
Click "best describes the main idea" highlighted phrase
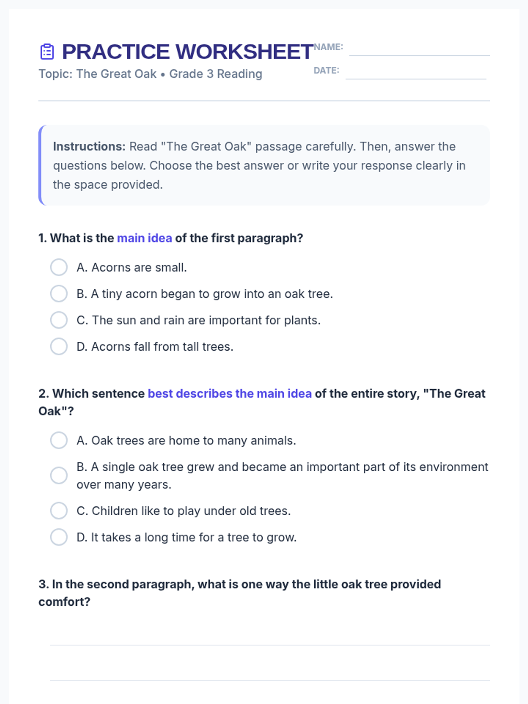point(230,393)
